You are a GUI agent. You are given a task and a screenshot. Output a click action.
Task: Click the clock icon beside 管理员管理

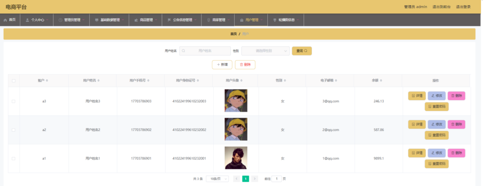pyautogui.click(x=60, y=20)
